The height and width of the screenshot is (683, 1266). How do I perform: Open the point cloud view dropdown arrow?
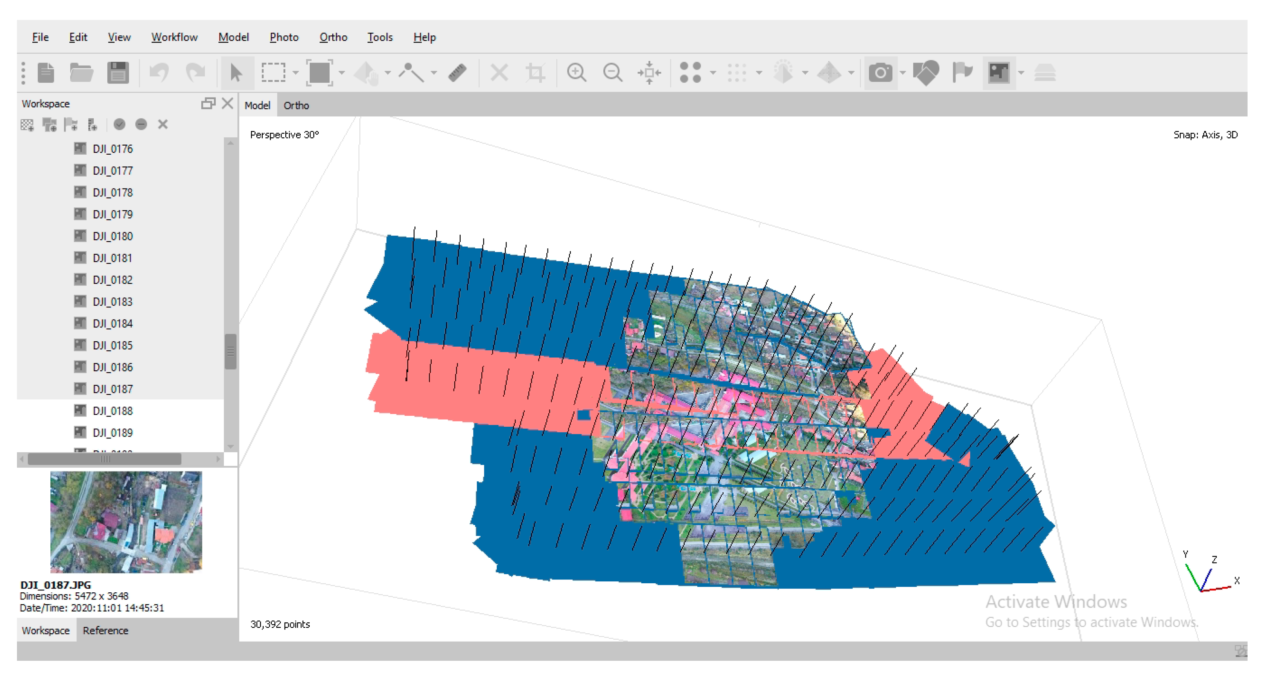(713, 73)
